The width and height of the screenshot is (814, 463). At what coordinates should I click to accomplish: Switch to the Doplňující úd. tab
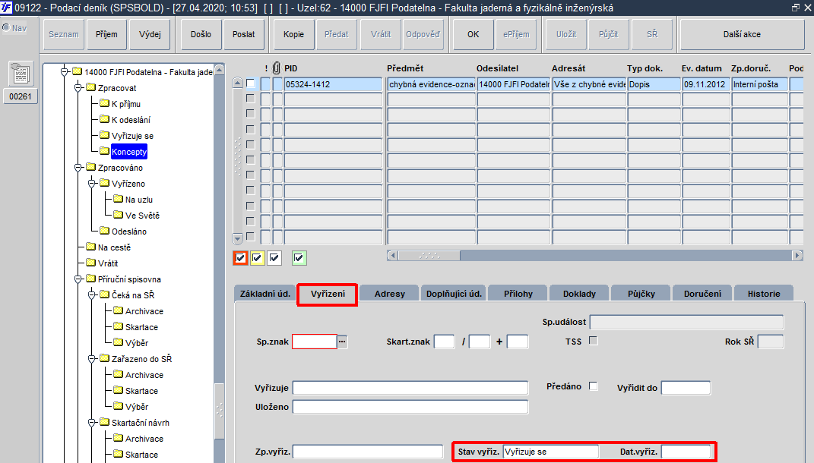click(x=454, y=294)
